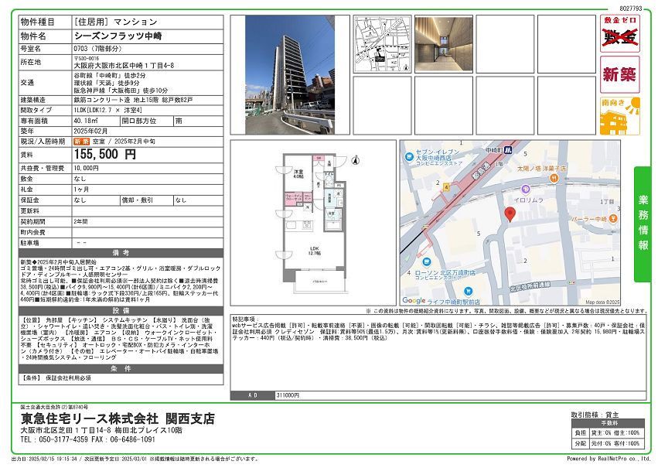
Task: Click the 共益費・管理費 value 10,000円
Action: pos(86,168)
